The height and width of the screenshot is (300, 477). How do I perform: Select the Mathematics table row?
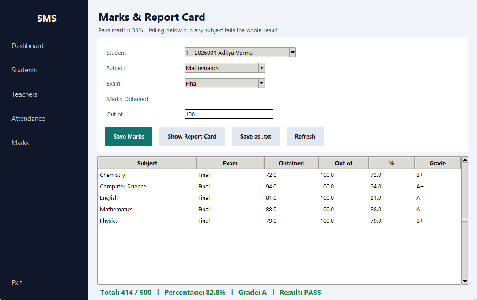pyautogui.click(x=279, y=210)
